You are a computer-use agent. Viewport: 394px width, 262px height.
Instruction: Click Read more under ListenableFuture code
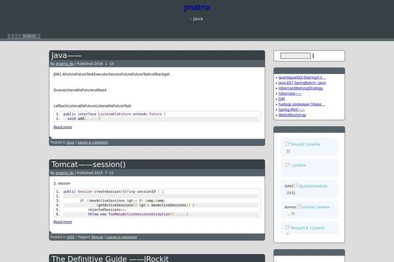62,127
